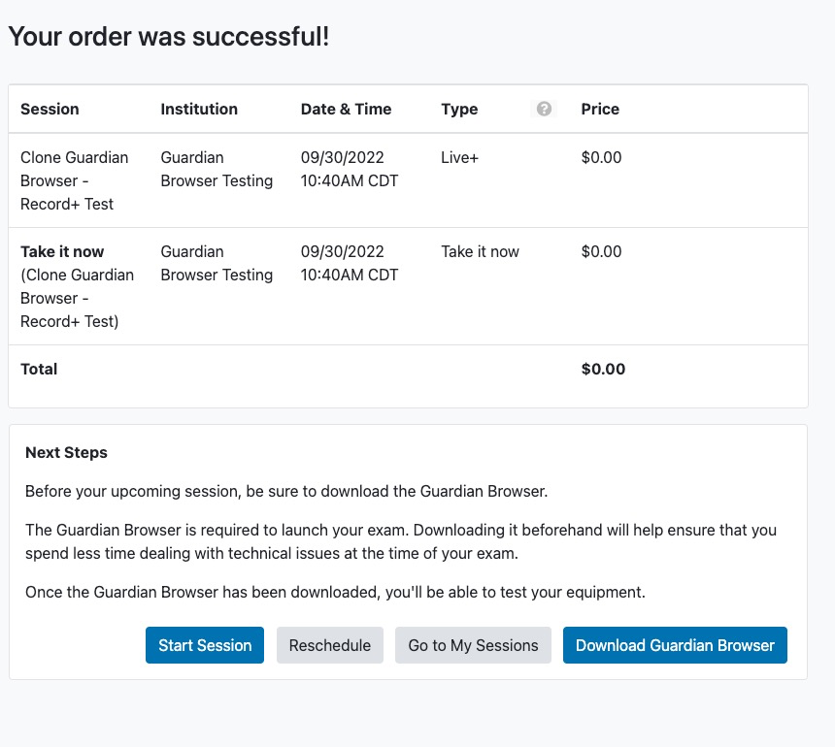This screenshot has height=747, width=835.
Task: Click the Type column header
Action: tap(459, 109)
